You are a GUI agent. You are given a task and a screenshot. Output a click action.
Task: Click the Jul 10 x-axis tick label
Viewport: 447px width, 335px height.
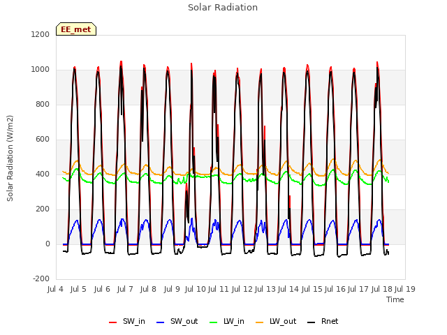point(196,289)
